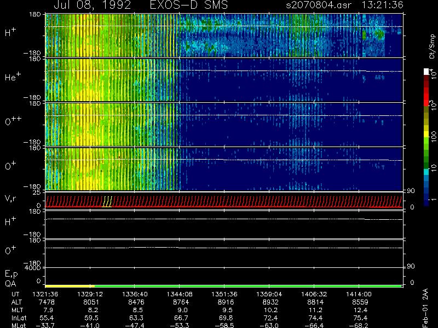438x328 pixels.
Task: Click the "MLat" row header
Action: click(x=19, y=325)
